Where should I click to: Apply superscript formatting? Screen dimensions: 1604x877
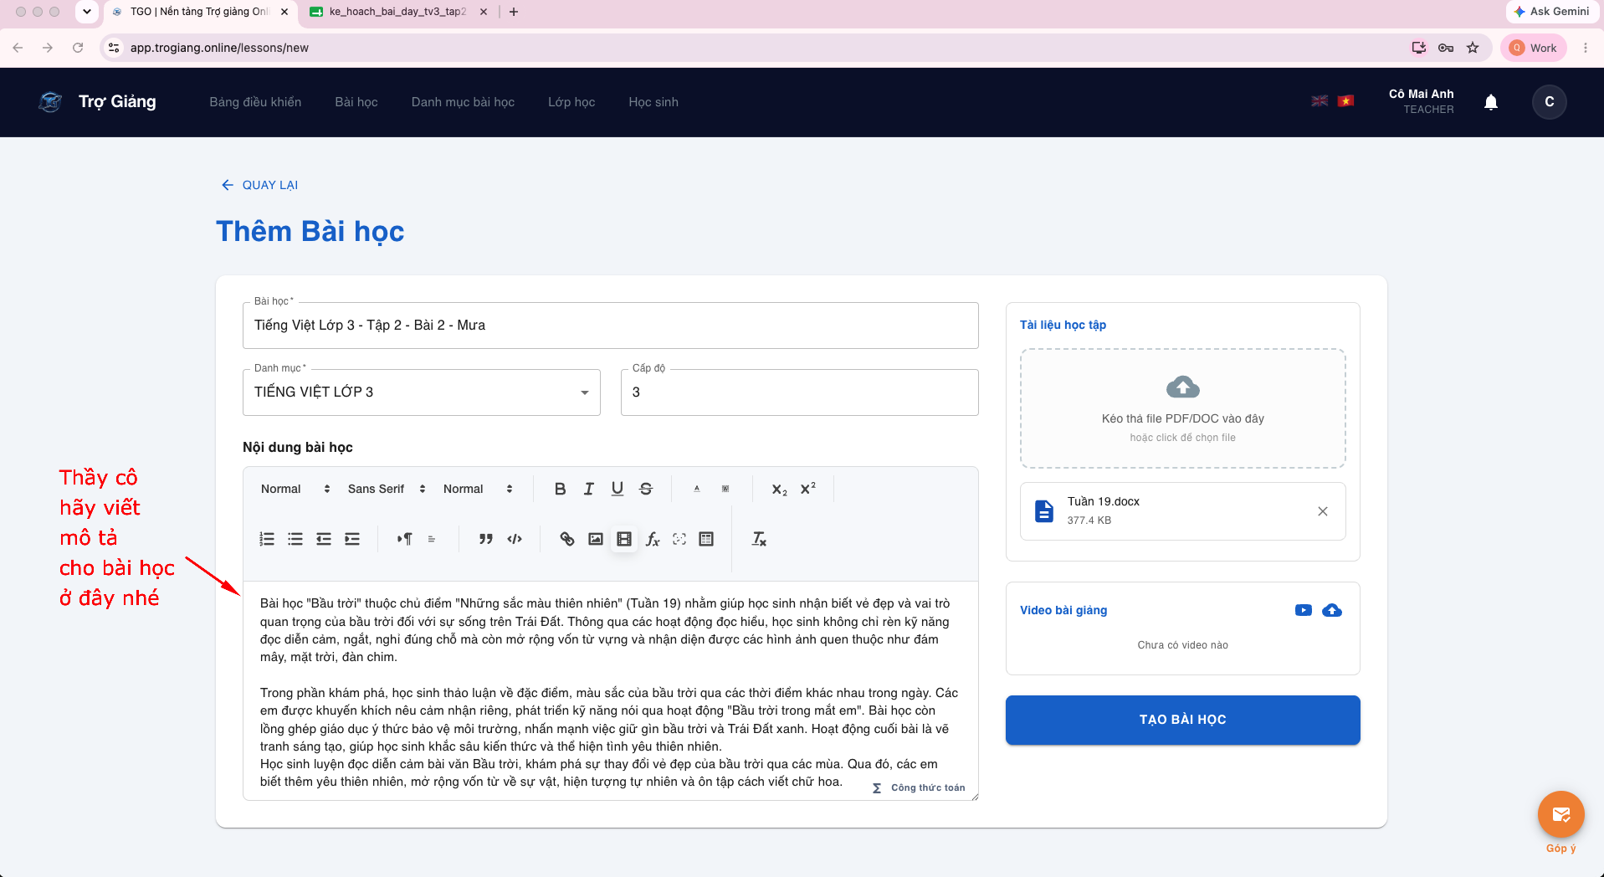(807, 489)
